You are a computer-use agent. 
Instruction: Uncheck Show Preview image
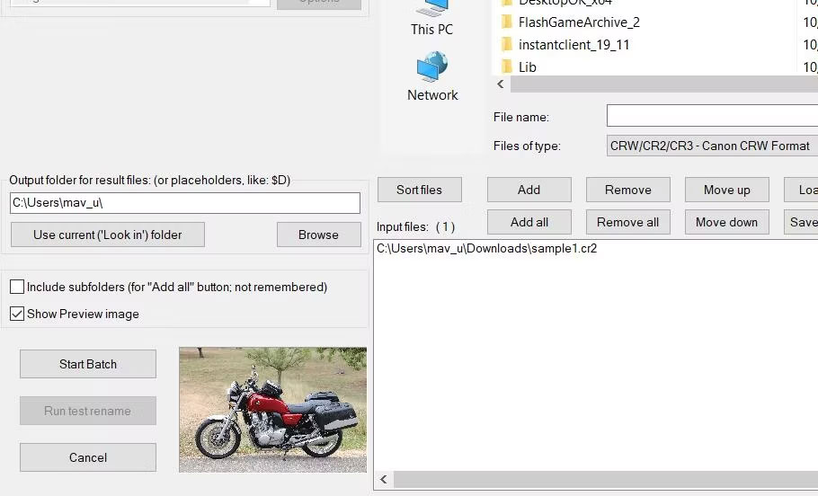pos(17,314)
